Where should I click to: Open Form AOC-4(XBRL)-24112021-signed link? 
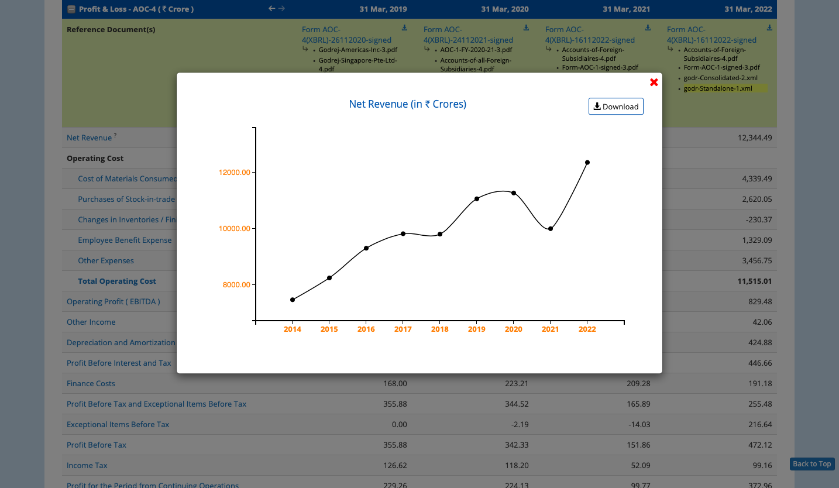coord(468,35)
